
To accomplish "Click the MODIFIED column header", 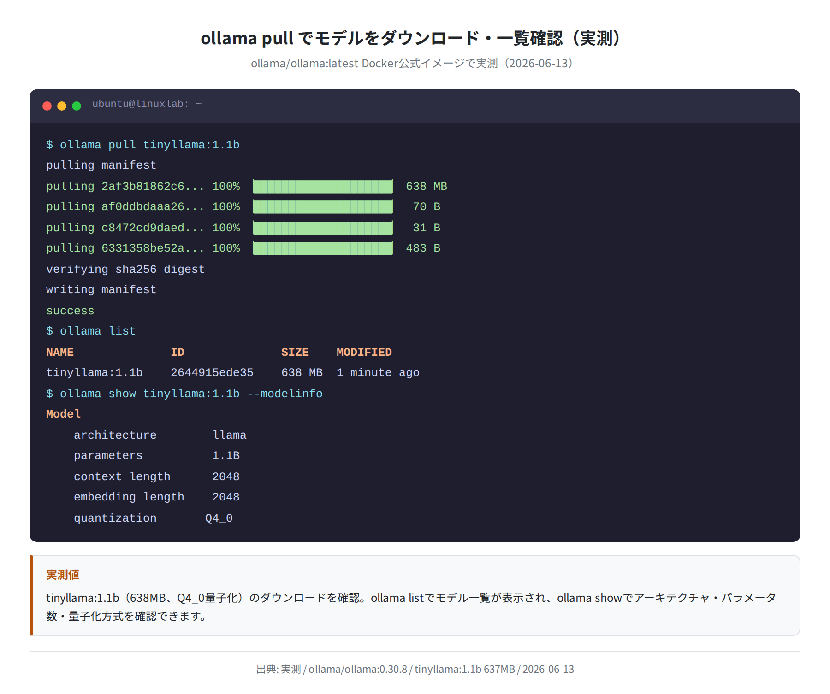I will pyautogui.click(x=364, y=352).
